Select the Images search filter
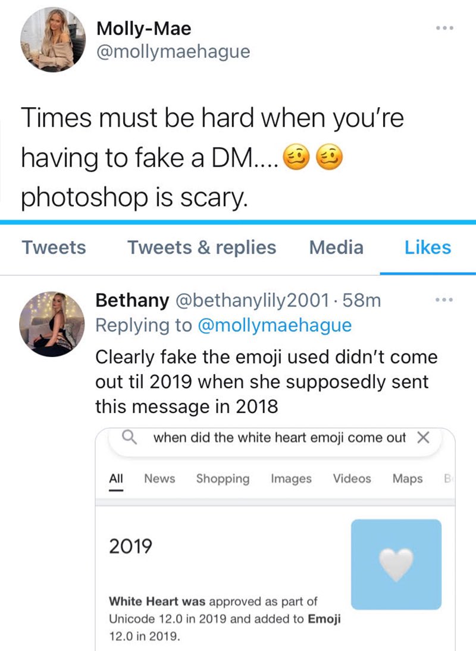 click(292, 478)
